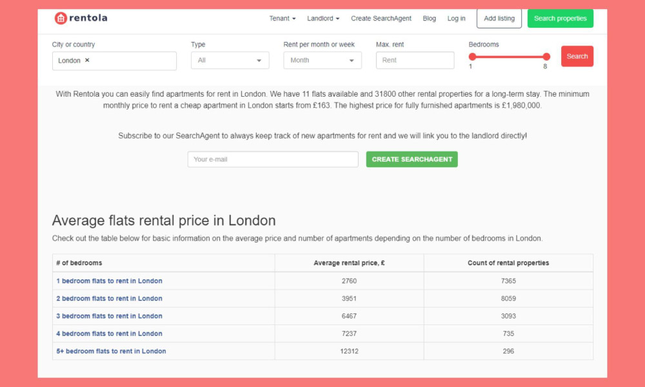Expand the Landlord menu
Viewport: 645px width, 387px height.
point(323,19)
